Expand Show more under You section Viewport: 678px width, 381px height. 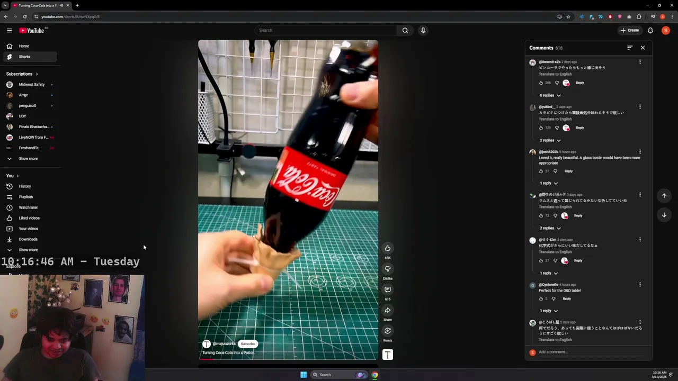click(29, 250)
